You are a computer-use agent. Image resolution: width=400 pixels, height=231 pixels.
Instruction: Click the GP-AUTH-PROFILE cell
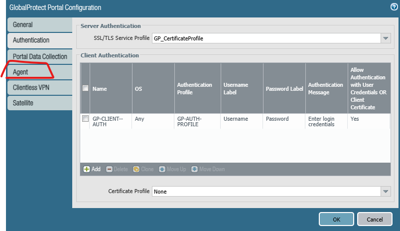[197, 121]
